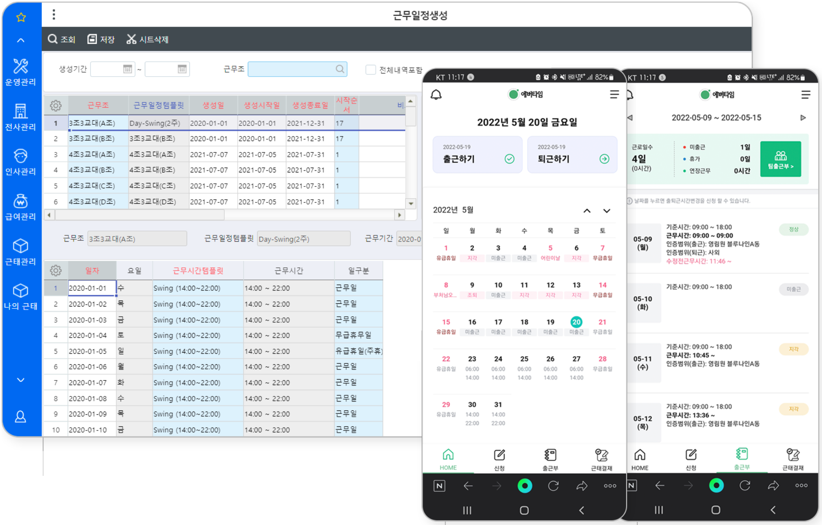
Task: Tap 근태결재 tab in left phone
Action: 601,459
